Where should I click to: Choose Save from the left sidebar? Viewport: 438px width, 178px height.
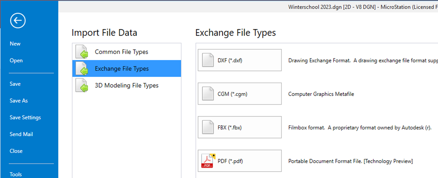(x=15, y=84)
